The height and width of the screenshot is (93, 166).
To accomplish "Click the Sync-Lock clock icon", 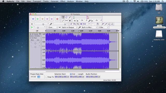I will pos(98,24).
